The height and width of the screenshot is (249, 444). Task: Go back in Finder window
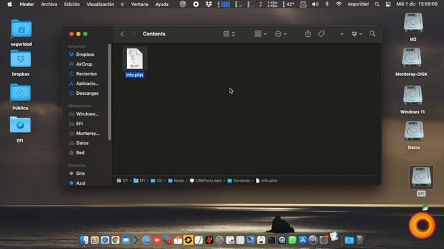click(x=122, y=34)
